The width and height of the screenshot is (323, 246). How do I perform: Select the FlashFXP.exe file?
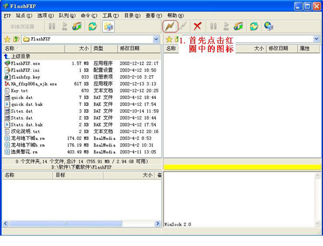25,63
